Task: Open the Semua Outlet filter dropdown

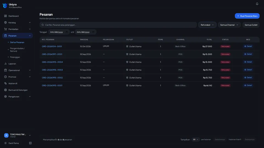Action: [251, 25]
